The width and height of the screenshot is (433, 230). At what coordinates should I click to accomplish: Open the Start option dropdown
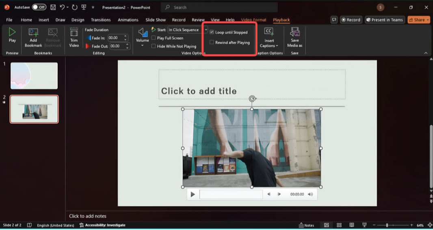[x=206, y=30]
